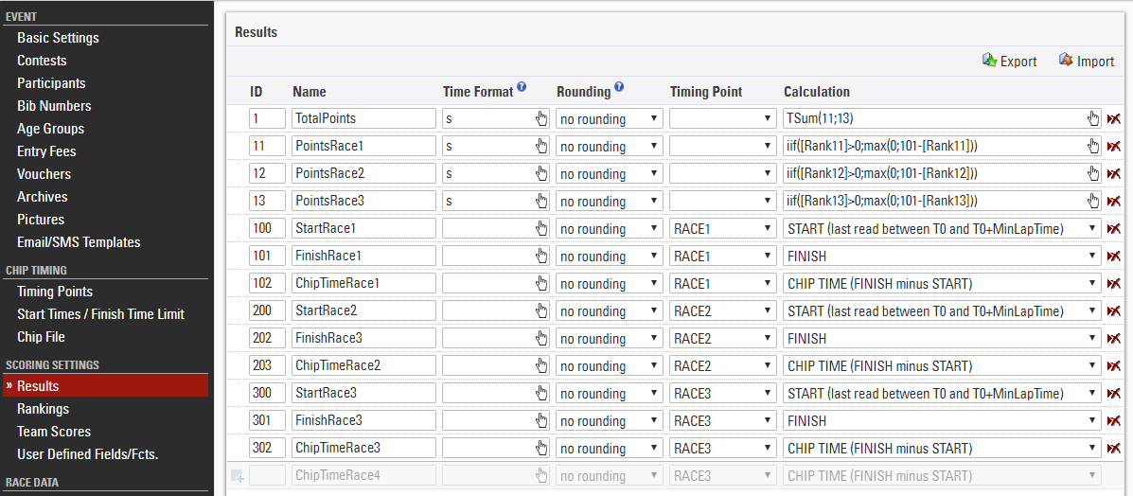
Task: Click the Export icon
Action: pos(989,61)
